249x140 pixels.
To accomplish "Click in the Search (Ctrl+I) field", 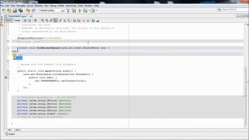I will coord(235,10).
